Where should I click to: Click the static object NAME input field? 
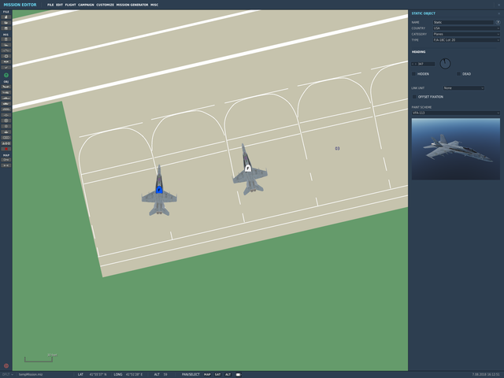[463, 23]
